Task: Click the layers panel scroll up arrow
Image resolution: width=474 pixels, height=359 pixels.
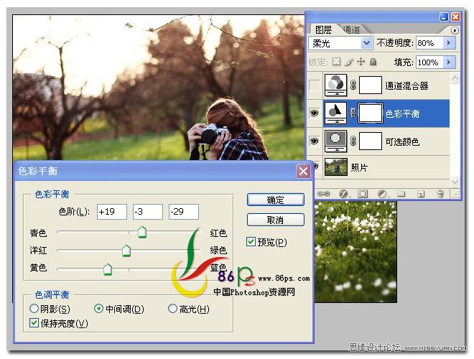Action: point(455,78)
